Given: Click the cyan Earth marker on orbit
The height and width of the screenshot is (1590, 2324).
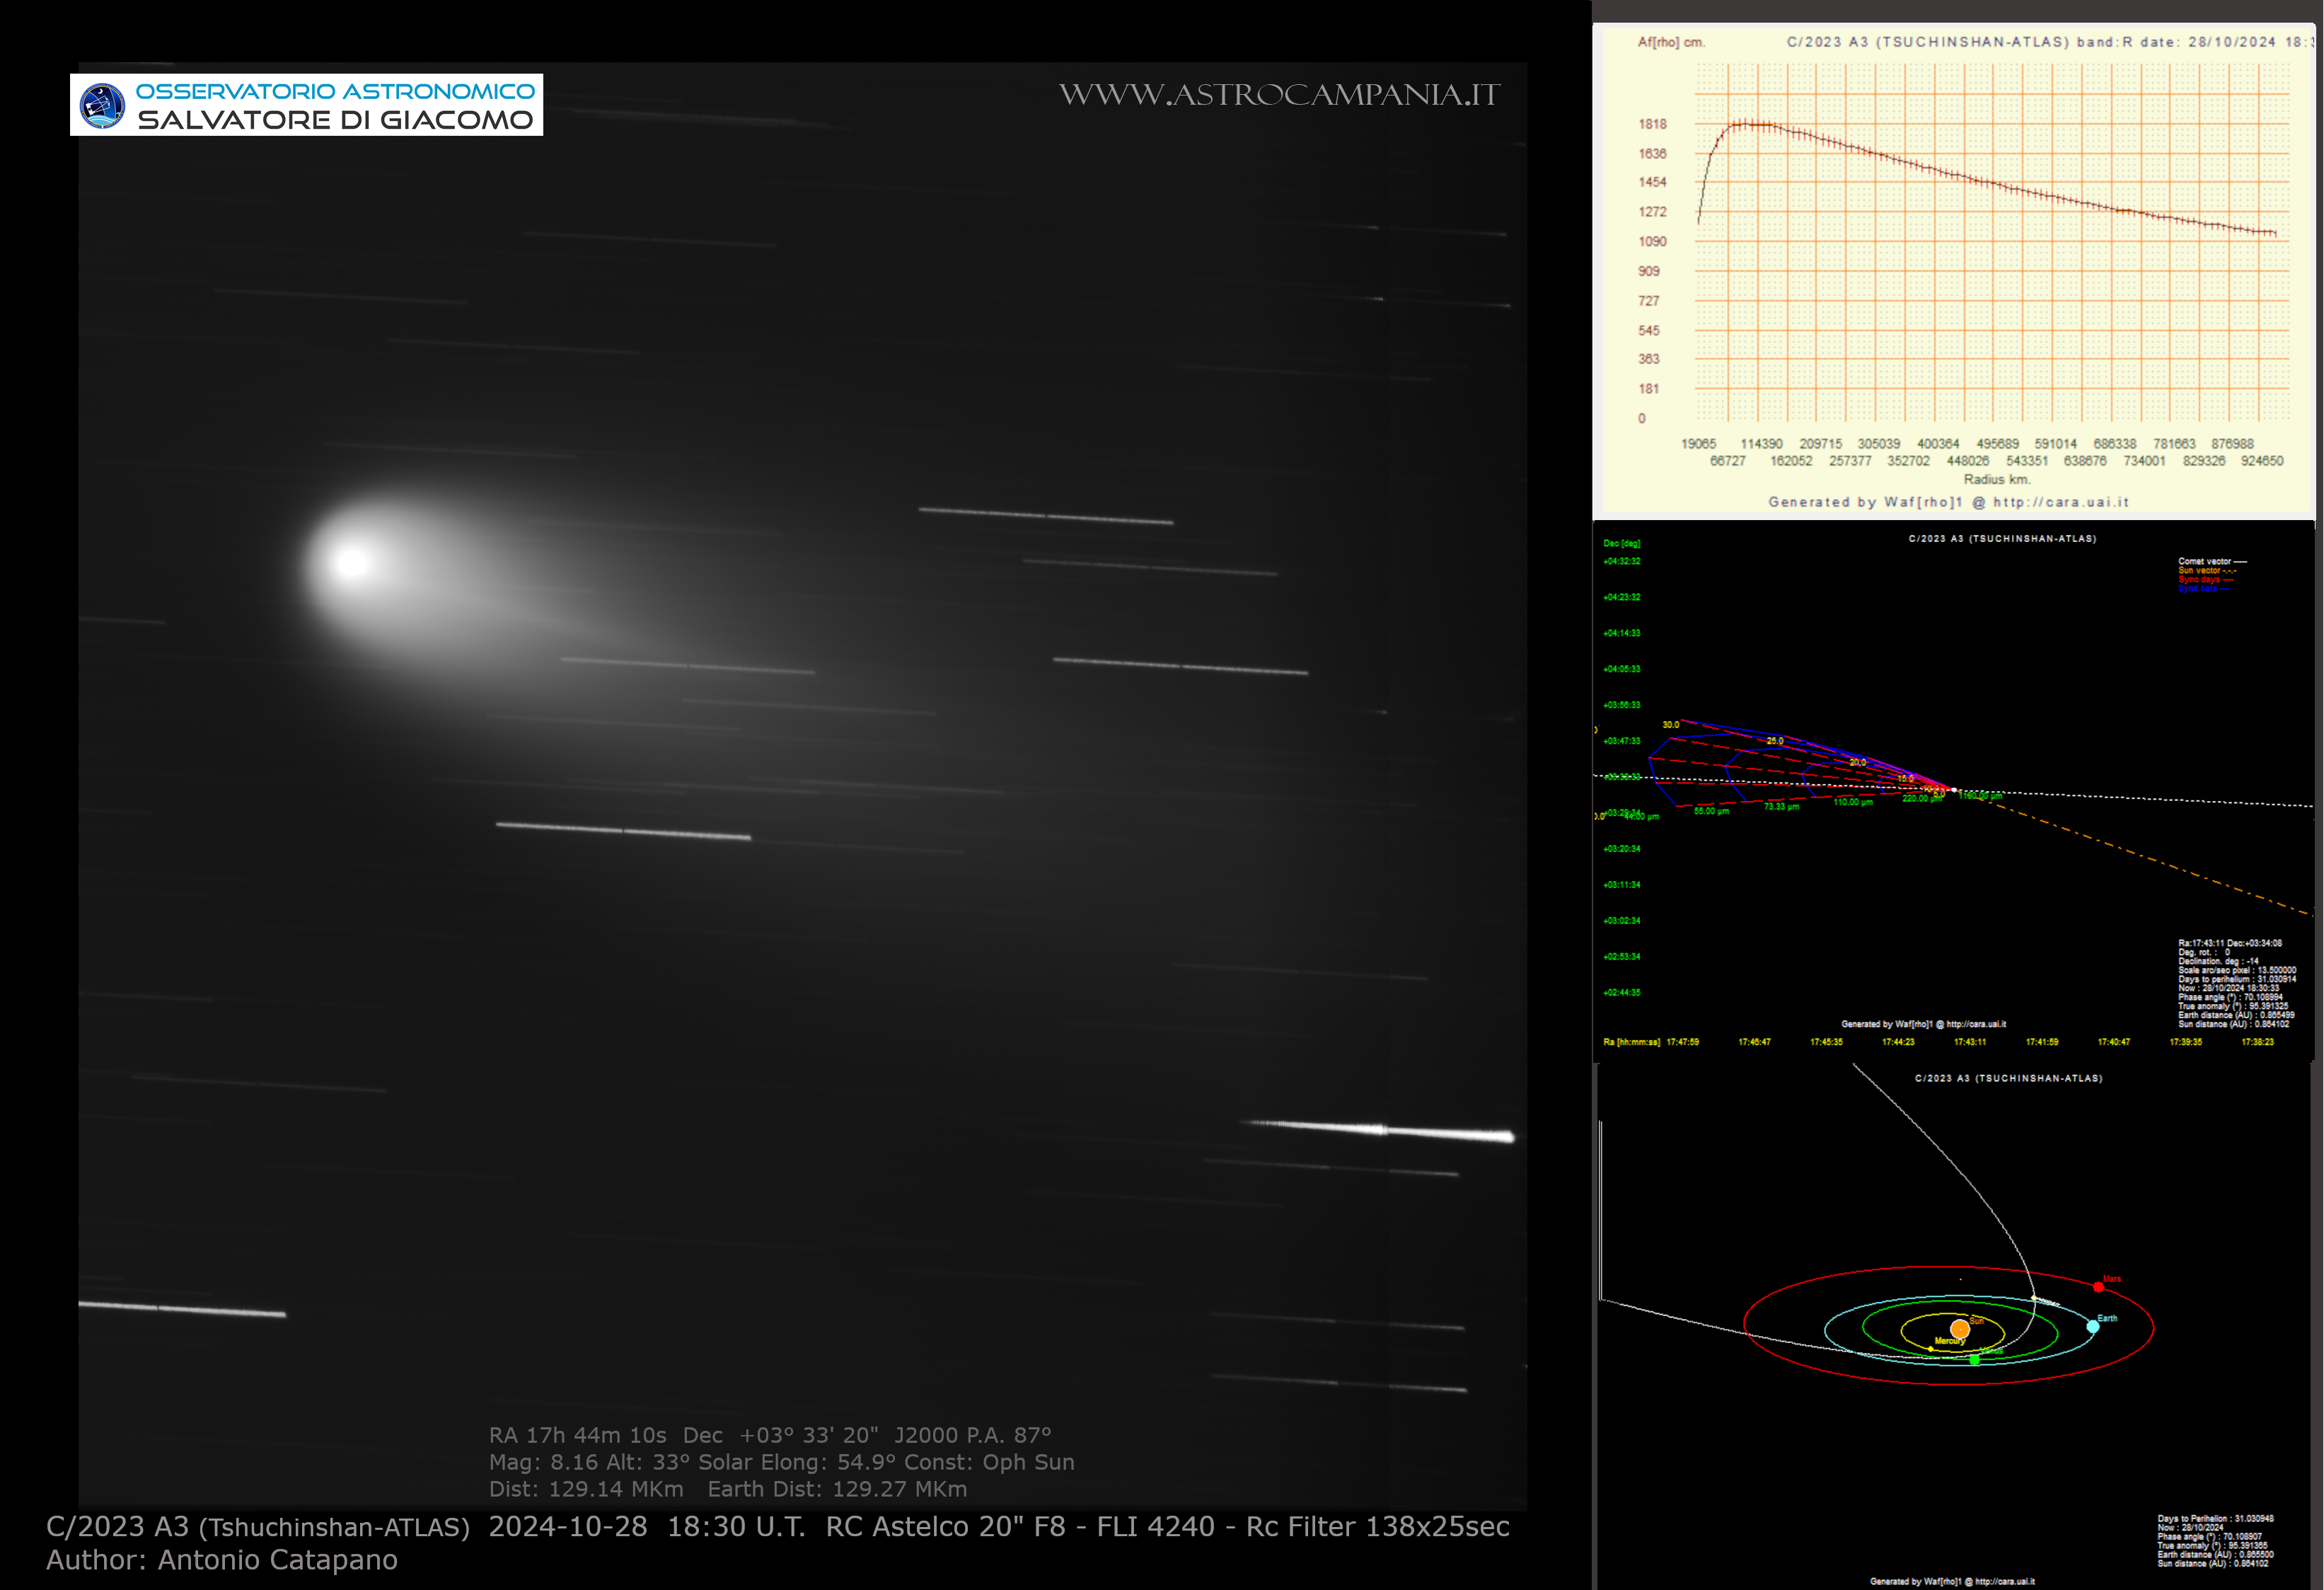Looking at the screenshot, I should [x=2092, y=1326].
